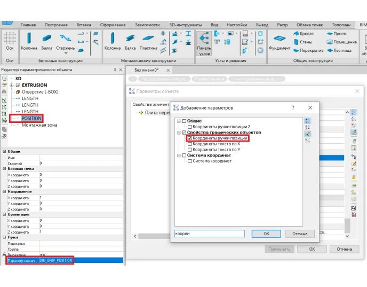
Task: Click the lock icon in the Параметры объекта toolbar
Action: 354,177
